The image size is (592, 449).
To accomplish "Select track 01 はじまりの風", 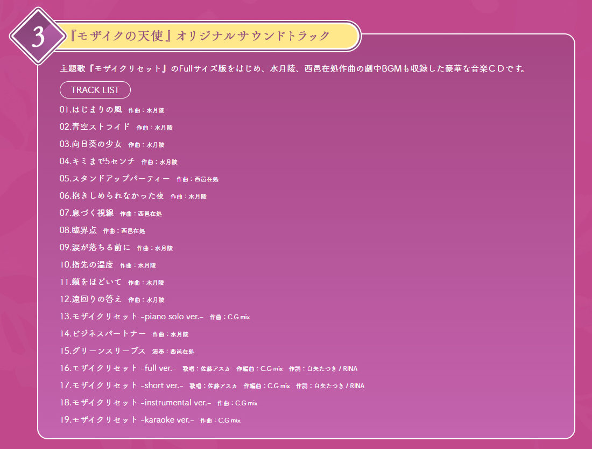I will pos(91,110).
